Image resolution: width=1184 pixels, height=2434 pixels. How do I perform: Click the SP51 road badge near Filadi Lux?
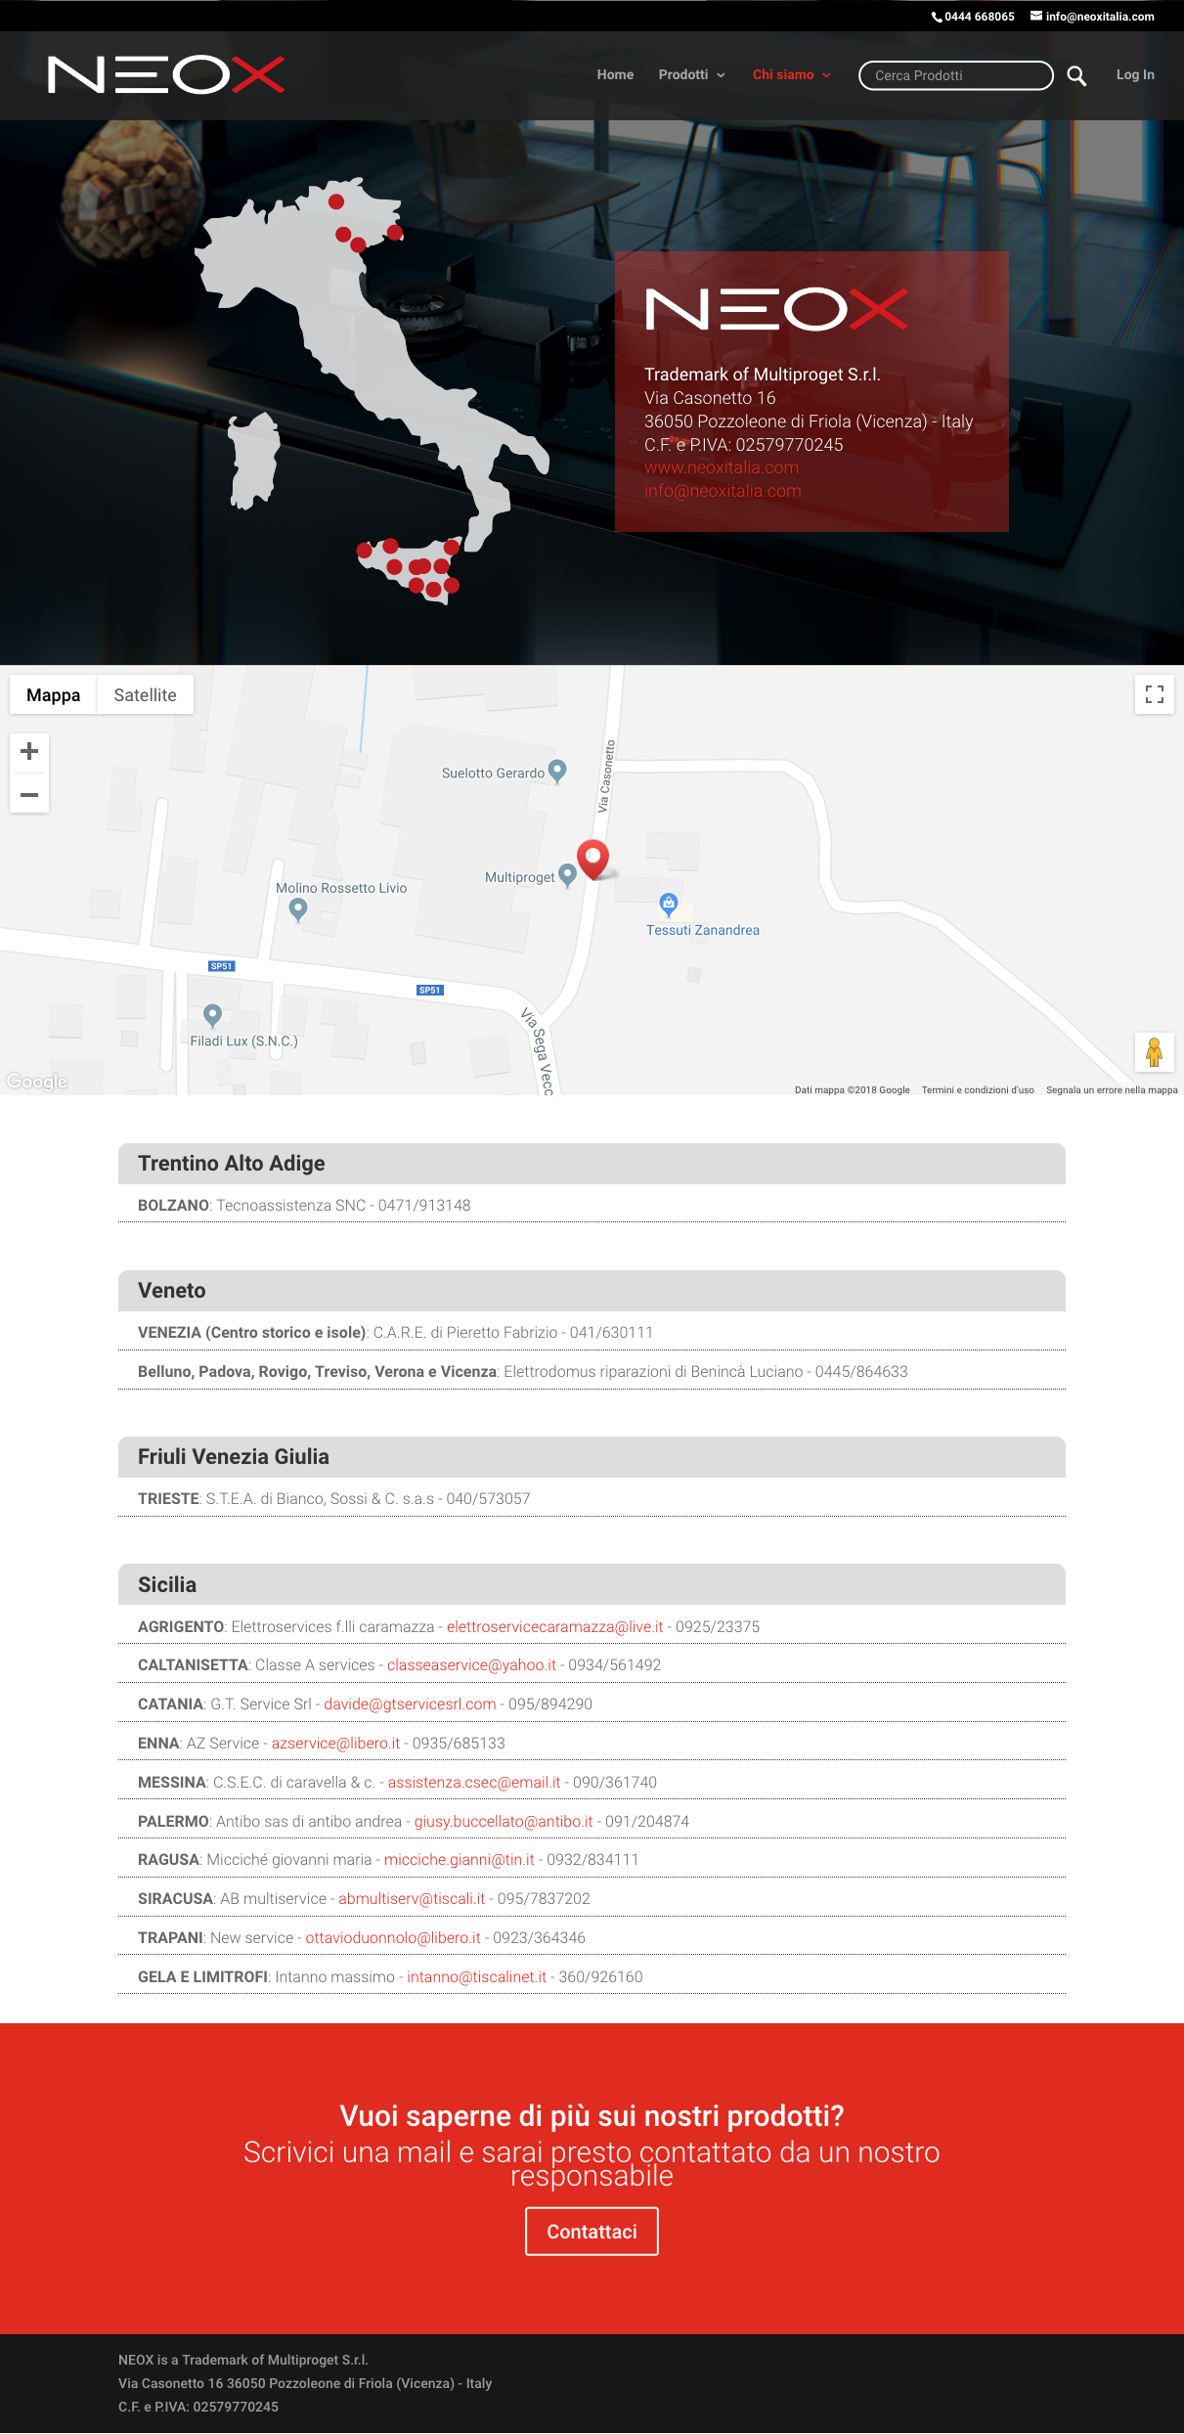222,966
